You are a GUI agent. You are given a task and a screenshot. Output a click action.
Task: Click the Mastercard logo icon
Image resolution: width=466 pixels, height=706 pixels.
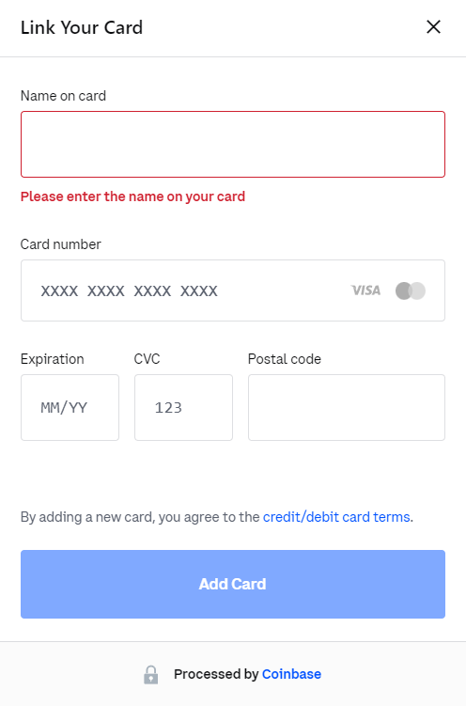[411, 290]
